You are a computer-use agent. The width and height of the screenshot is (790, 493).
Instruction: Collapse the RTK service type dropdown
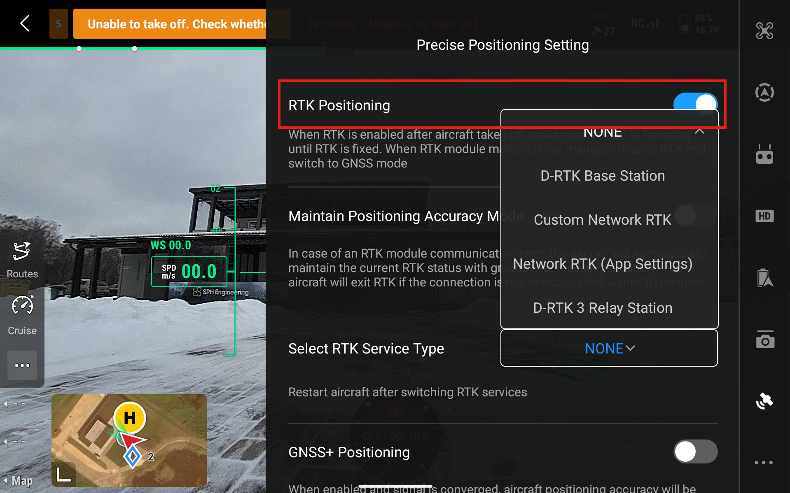(699, 131)
